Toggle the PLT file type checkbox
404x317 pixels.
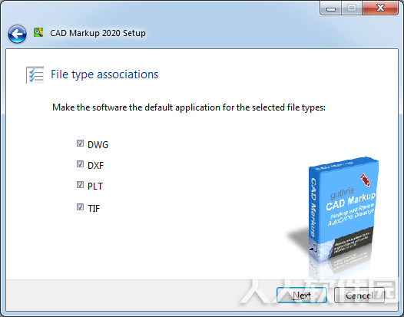pyautogui.click(x=80, y=185)
